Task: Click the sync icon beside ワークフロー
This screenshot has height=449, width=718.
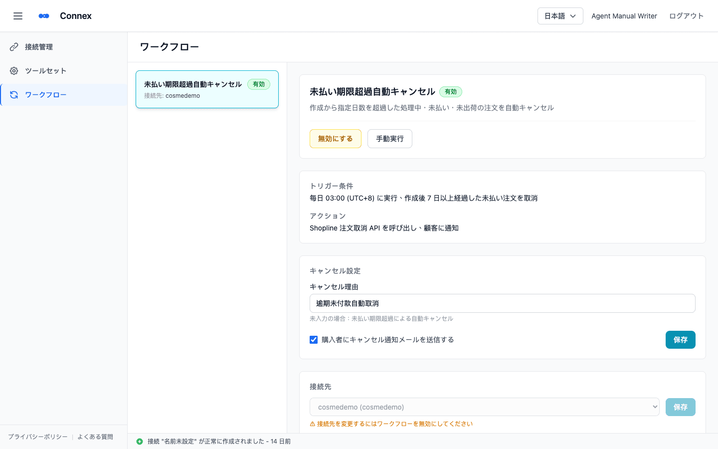Action: coord(14,95)
